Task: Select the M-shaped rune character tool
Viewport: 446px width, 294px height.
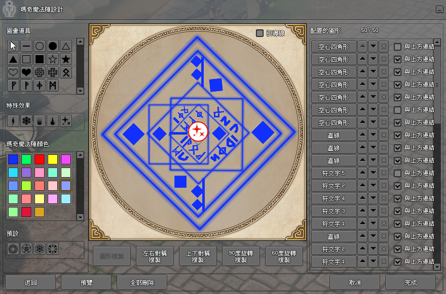Action: [53, 86]
